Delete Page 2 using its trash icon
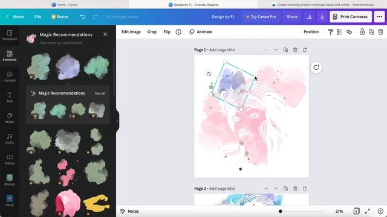Image resolution: width=387 pixels, height=217 pixels. [295, 189]
